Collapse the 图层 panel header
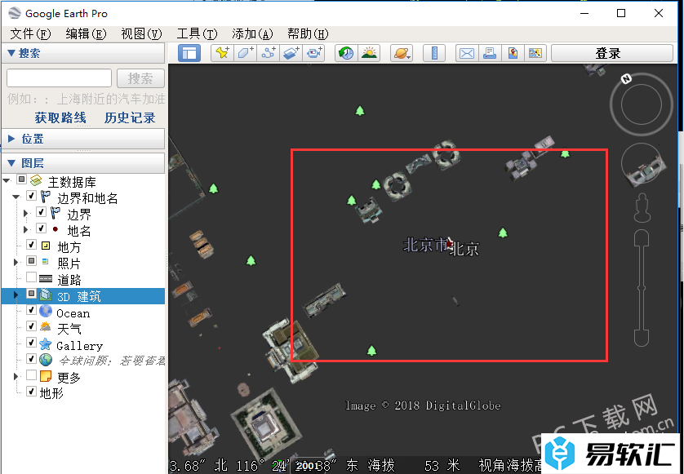Viewport: 684px width, 474px height. 83,163
